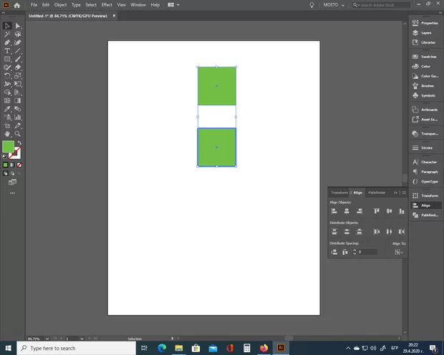Switch to the Pathfinder tab

click(376, 193)
